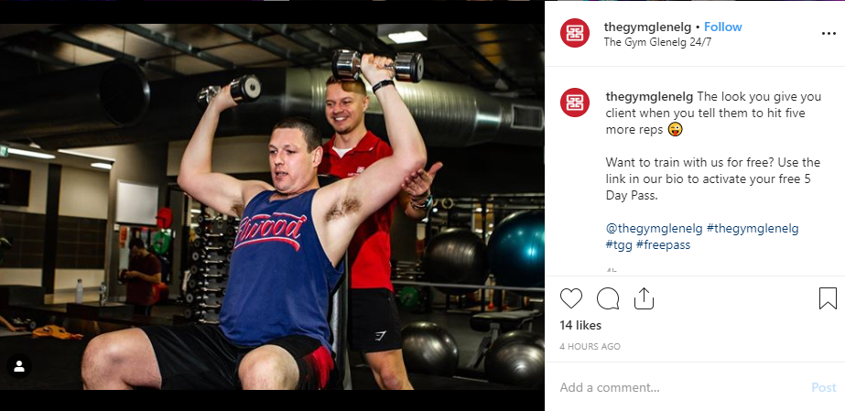Save the post with the bookmark icon
Image resolution: width=845 pixels, height=411 pixels.
(828, 298)
